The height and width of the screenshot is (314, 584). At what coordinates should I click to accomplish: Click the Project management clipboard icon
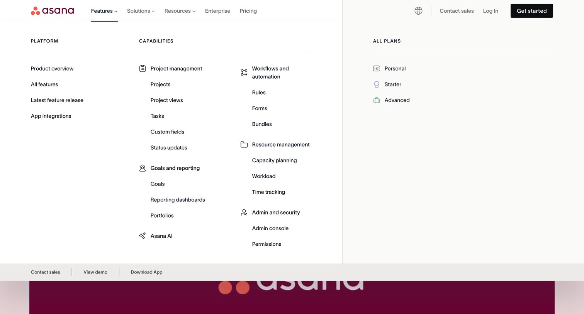(143, 69)
